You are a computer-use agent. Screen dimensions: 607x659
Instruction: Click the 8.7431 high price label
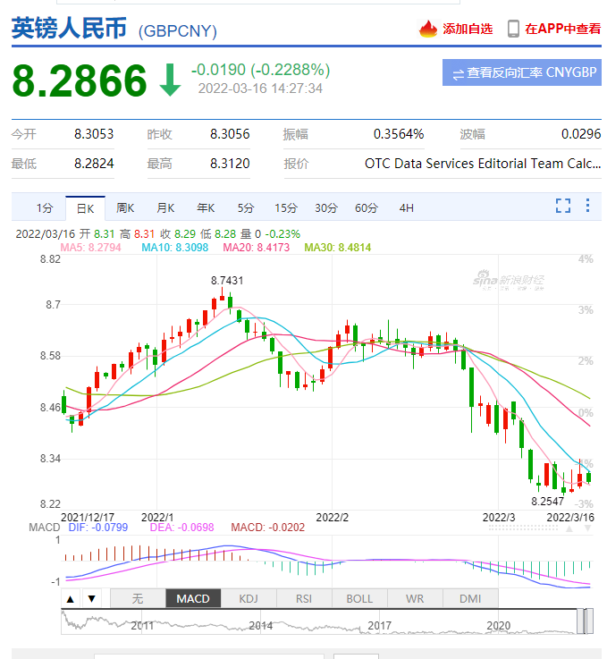coord(227,281)
